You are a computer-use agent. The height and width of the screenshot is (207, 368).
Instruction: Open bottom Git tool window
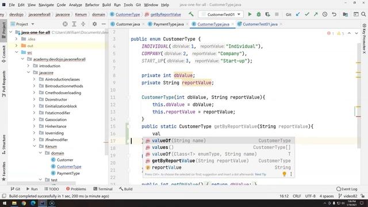pos(16,189)
